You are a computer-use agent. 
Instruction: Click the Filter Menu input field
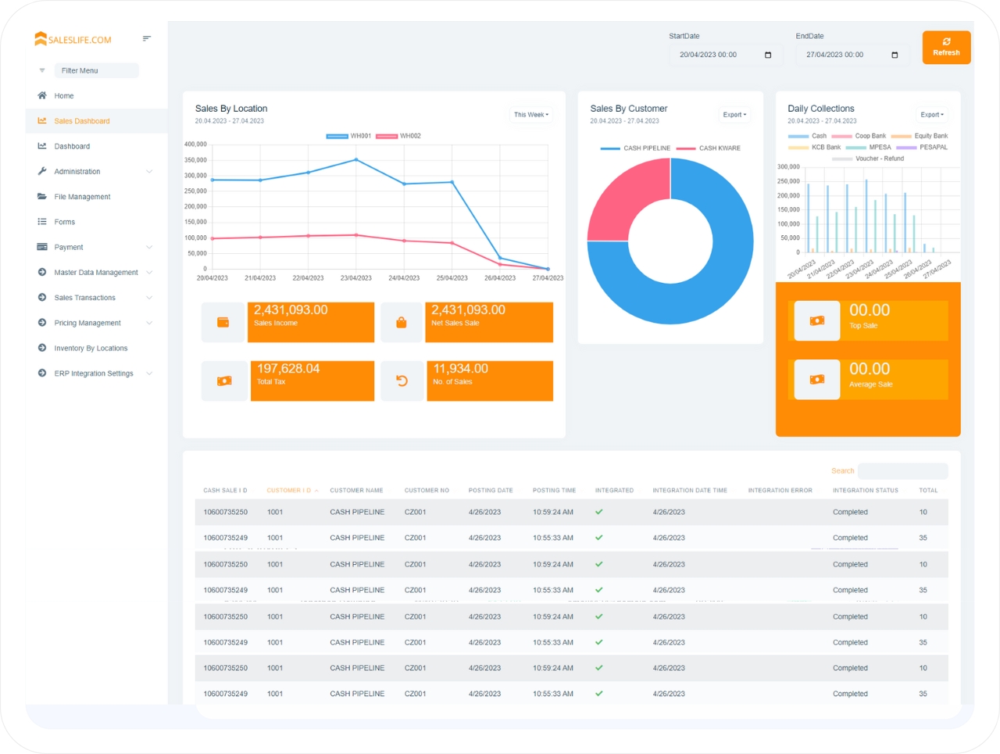[97, 70]
